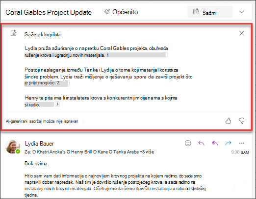Open more actions ellipsis on message
This screenshot has height=199, width=256.
pyautogui.click(x=242, y=143)
